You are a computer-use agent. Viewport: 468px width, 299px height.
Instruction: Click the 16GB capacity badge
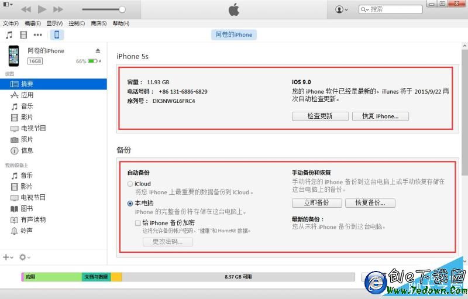pyautogui.click(x=35, y=61)
